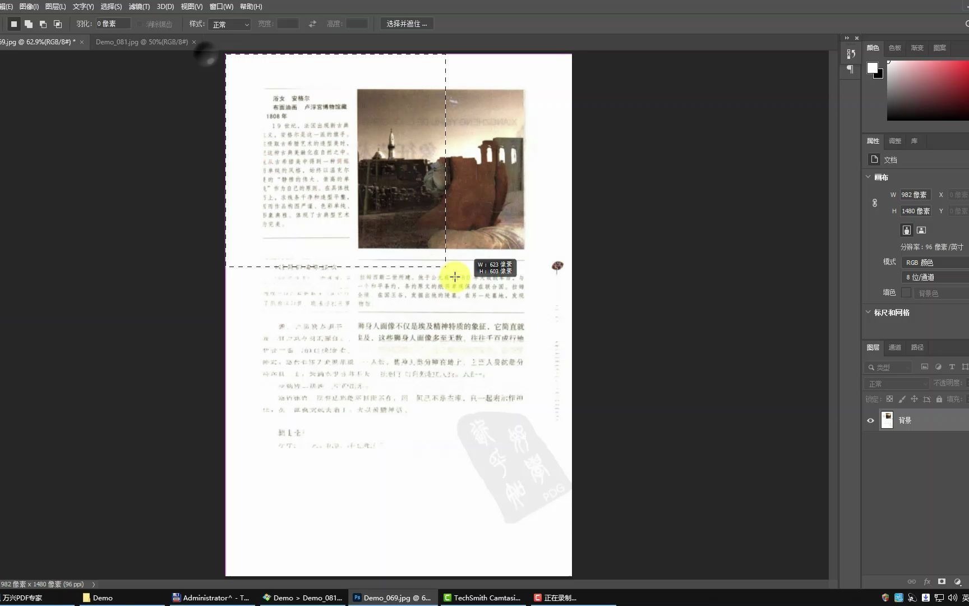Open the 样式 dropdown in options bar
Screen dimensions: 969x606
point(229,24)
